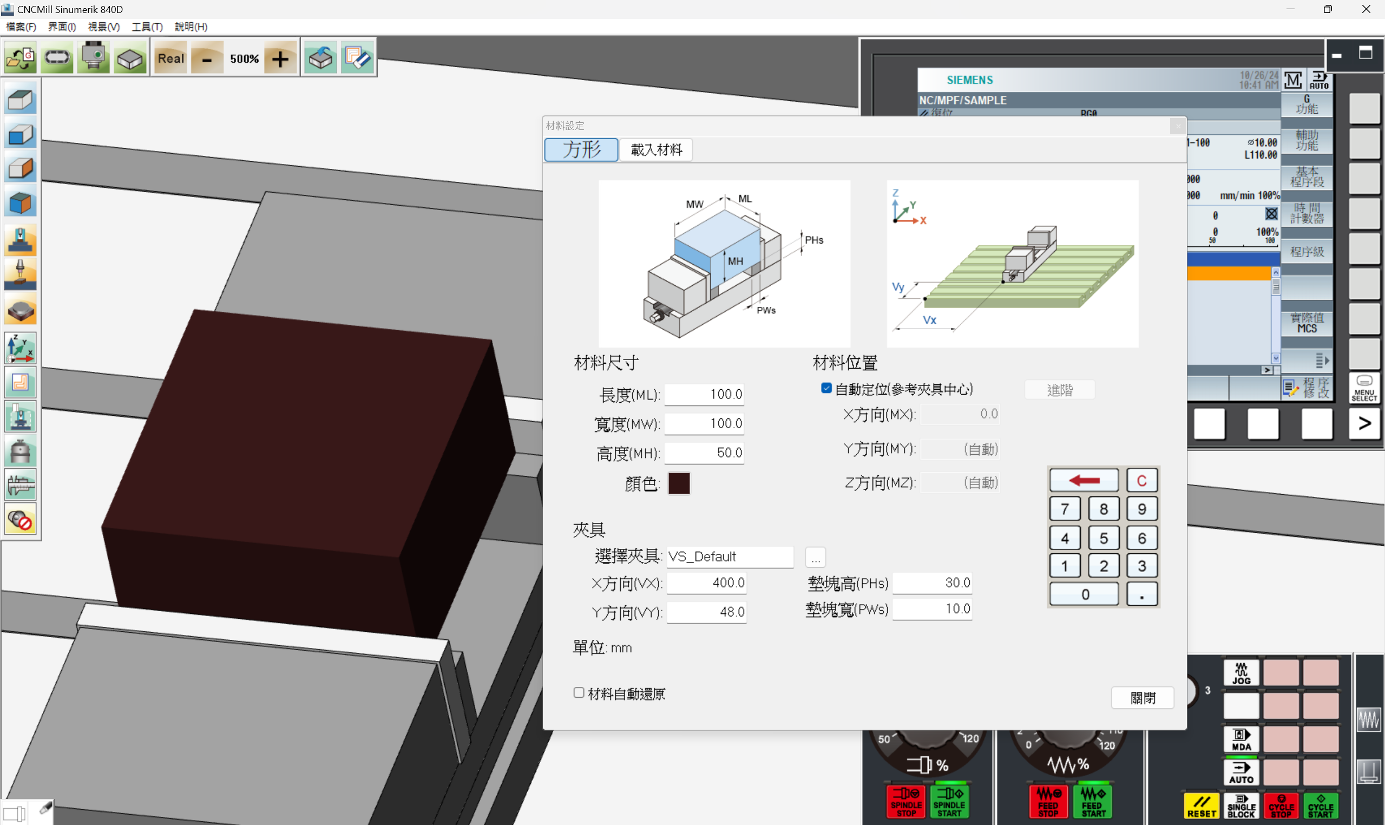Click the machine view toolbar icon
Image resolution: width=1385 pixels, height=825 pixels.
pos(94,58)
